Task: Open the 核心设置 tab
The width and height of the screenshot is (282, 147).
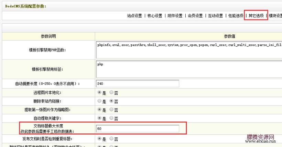Action: point(155,16)
